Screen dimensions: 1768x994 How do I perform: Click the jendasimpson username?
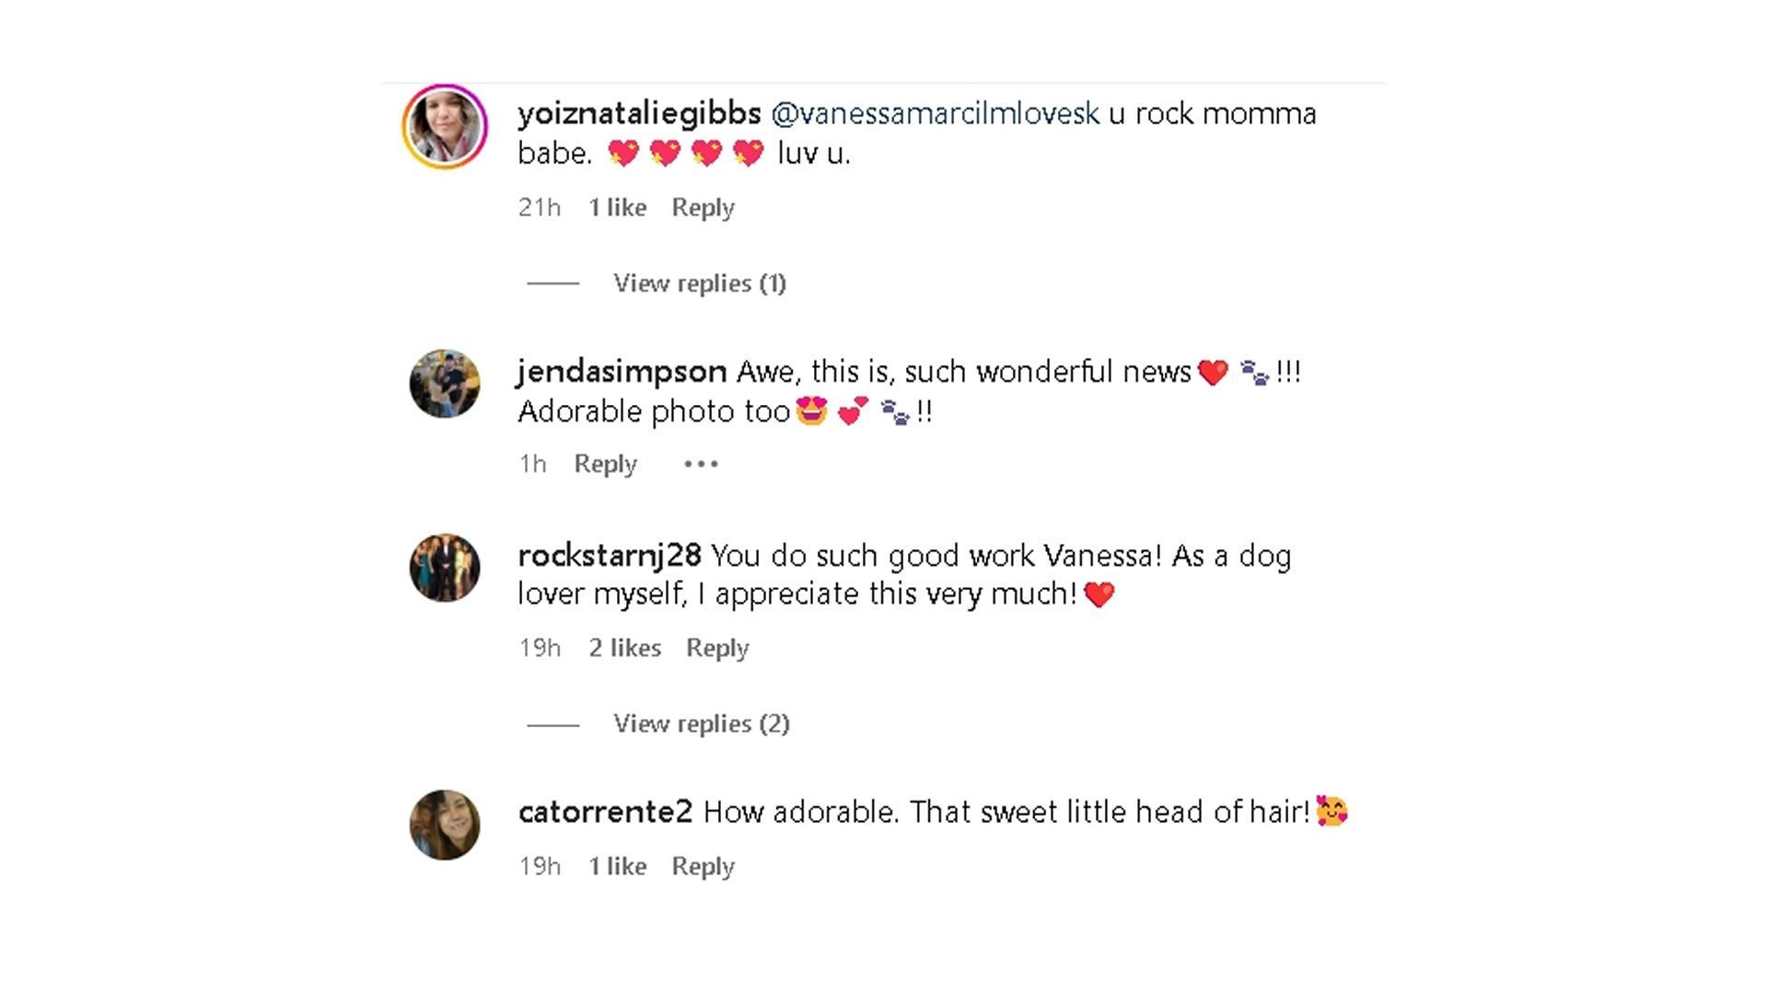[x=622, y=372]
